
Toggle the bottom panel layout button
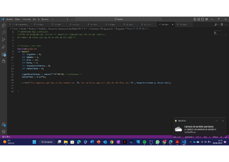pyautogui.click(x=199, y=19)
